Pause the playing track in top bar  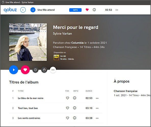[33, 10]
